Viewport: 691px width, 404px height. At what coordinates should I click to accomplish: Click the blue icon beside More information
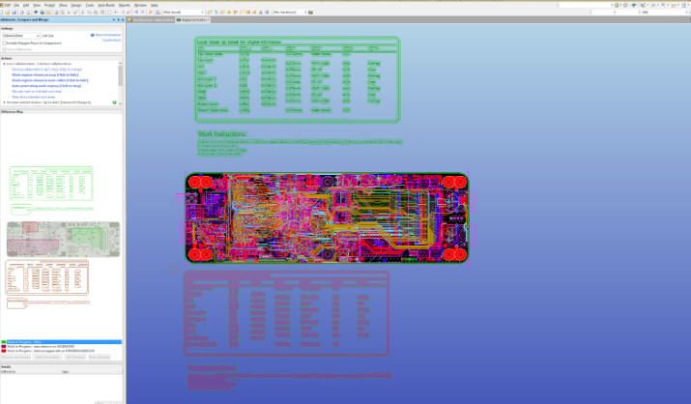[x=93, y=35]
